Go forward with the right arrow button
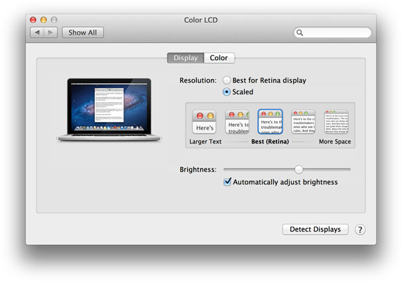Image resolution: width=402 pixels, height=282 pixels. (51, 33)
